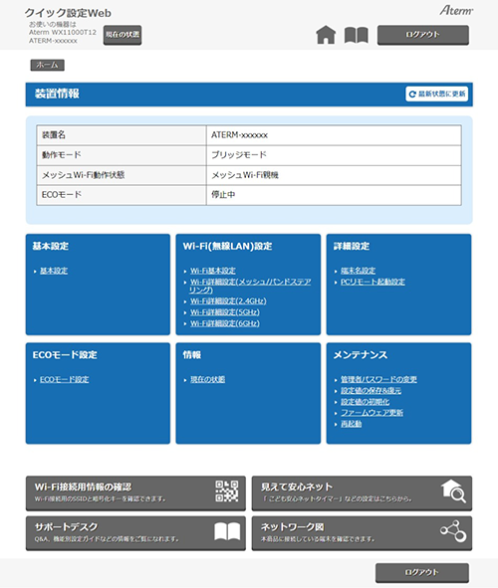Open the サポートデスク panel

pyautogui.click(x=135, y=533)
